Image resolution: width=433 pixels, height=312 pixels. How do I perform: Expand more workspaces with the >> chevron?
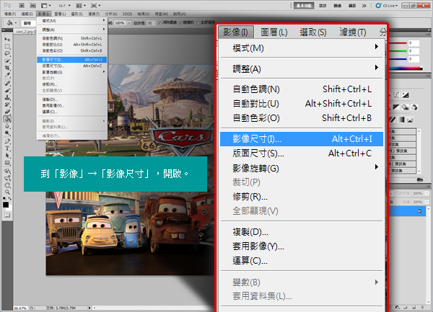[x=364, y=6]
